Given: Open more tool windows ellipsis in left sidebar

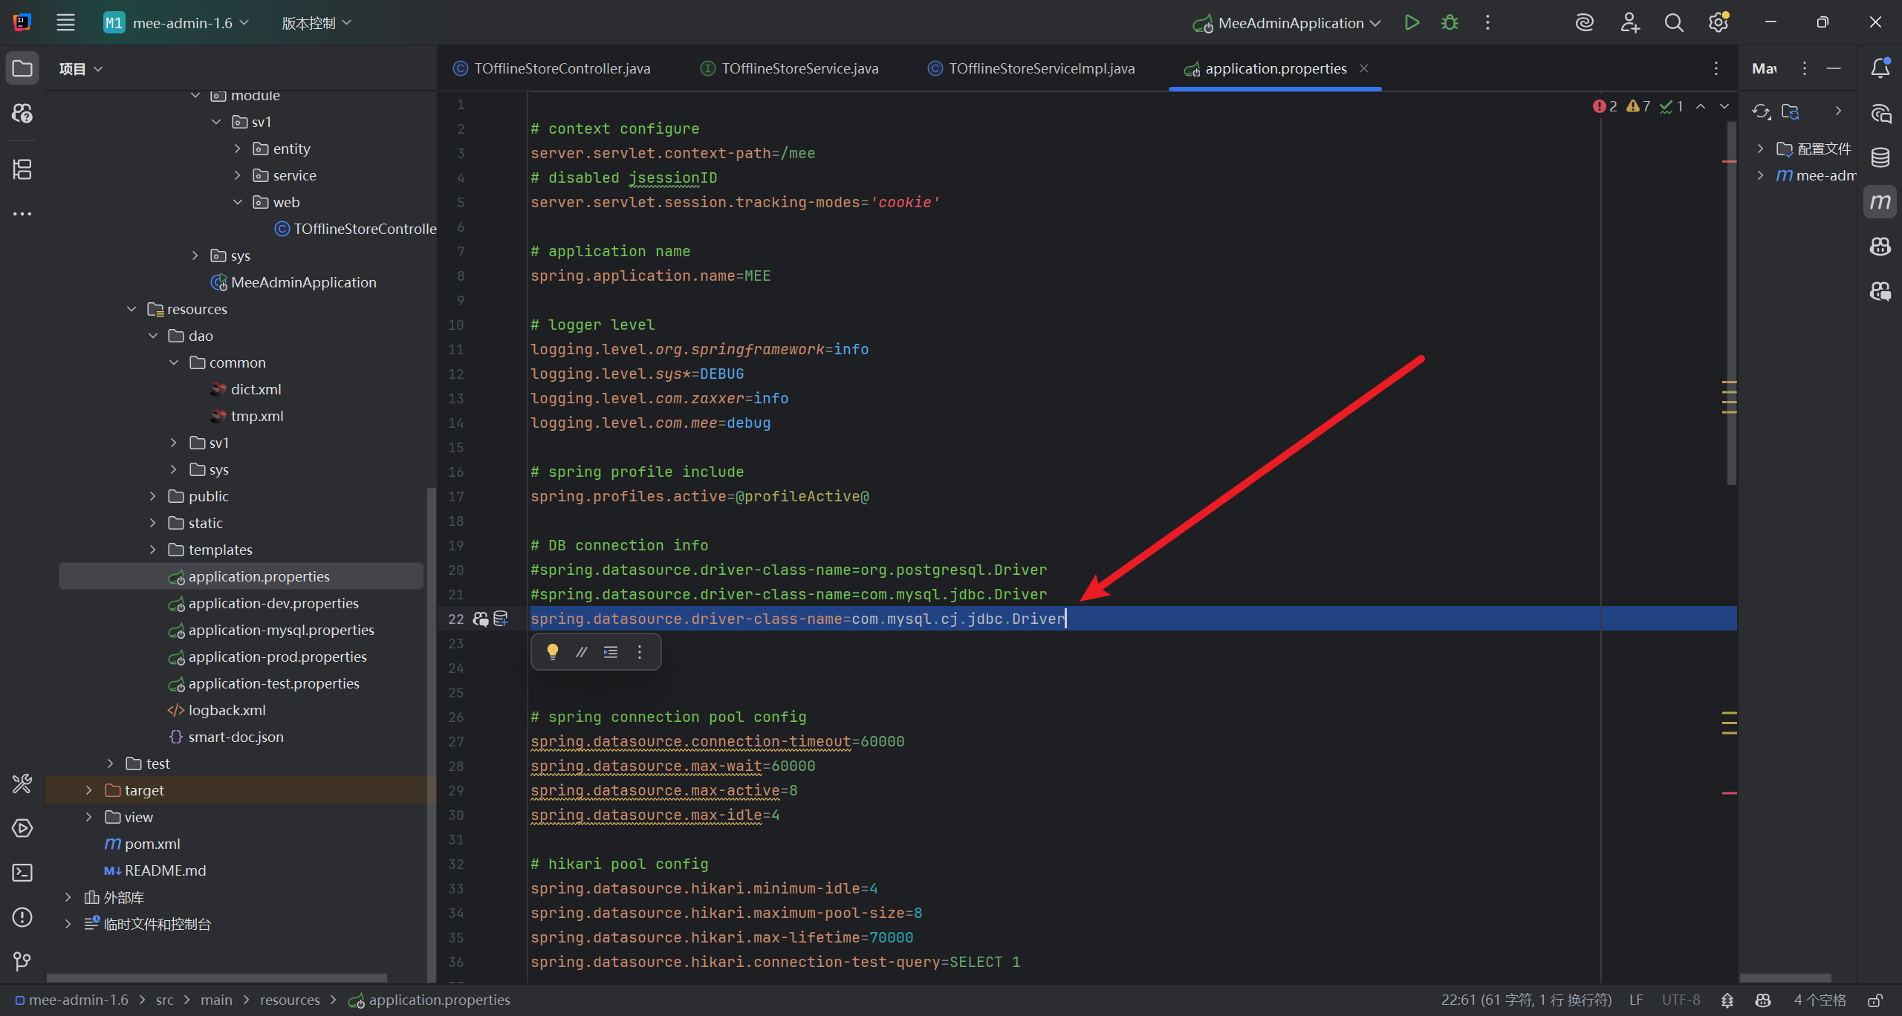Looking at the screenshot, I should click(x=22, y=214).
